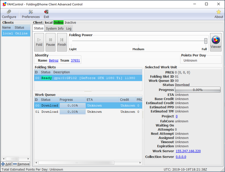Set folding power to Light mark
The width and height of the screenshot is (225, 172).
(x=73, y=49)
